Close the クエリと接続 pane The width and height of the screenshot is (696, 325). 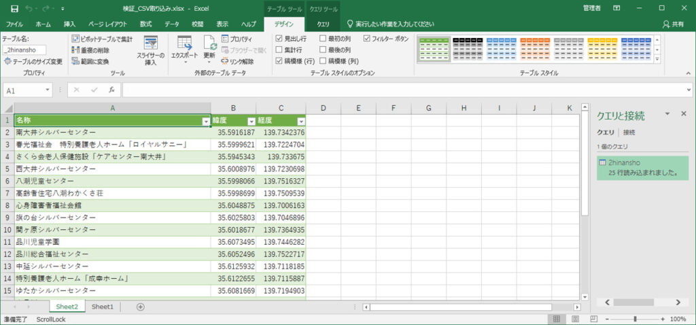(x=684, y=114)
